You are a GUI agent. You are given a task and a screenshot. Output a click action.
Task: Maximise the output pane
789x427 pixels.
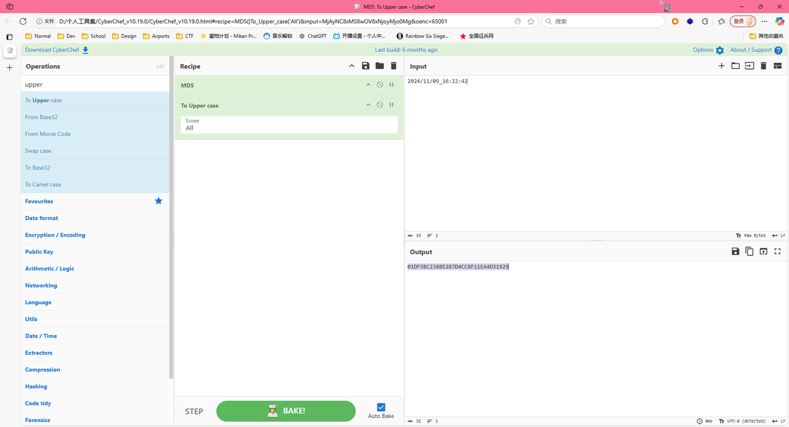click(777, 251)
